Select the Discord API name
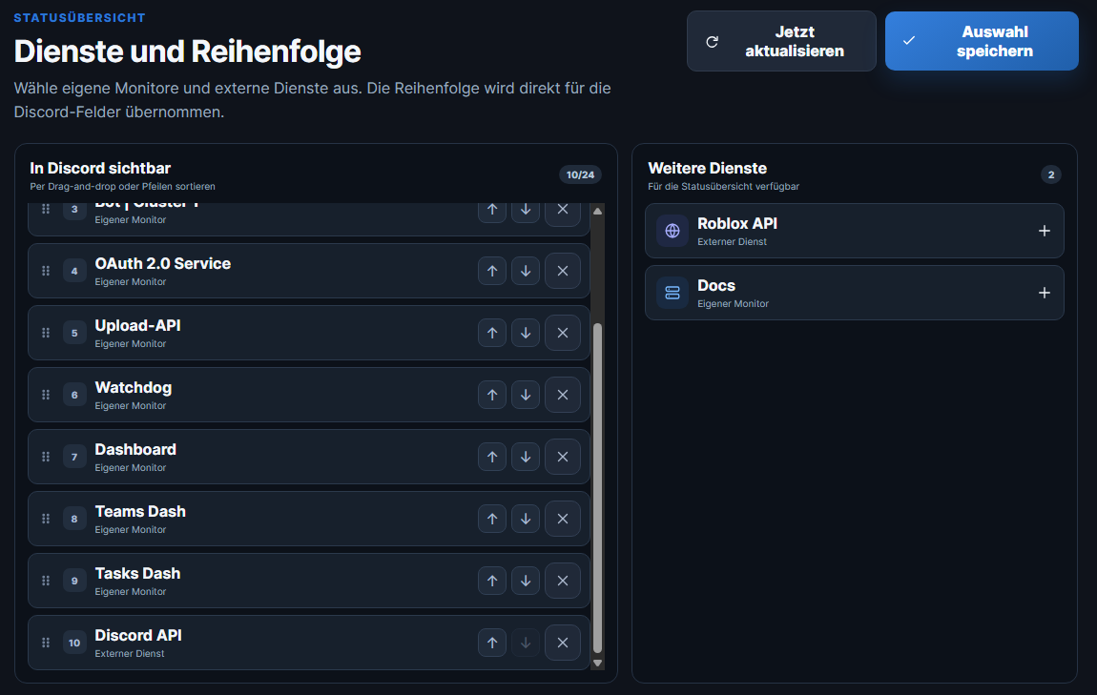1097x695 pixels. point(138,636)
